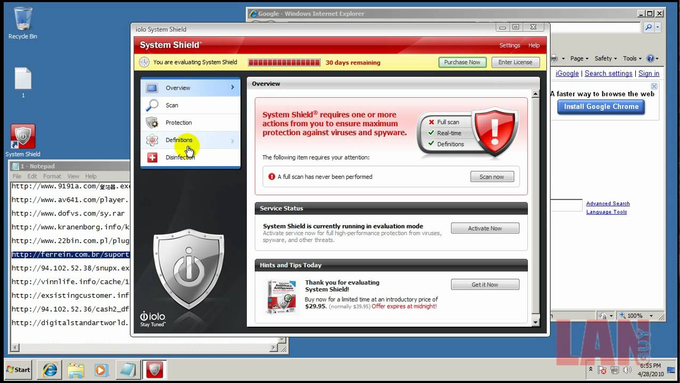Click the clock icon beside evaluation notice
The width and height of the screenshot is (680, 383).
pos(144,62)
